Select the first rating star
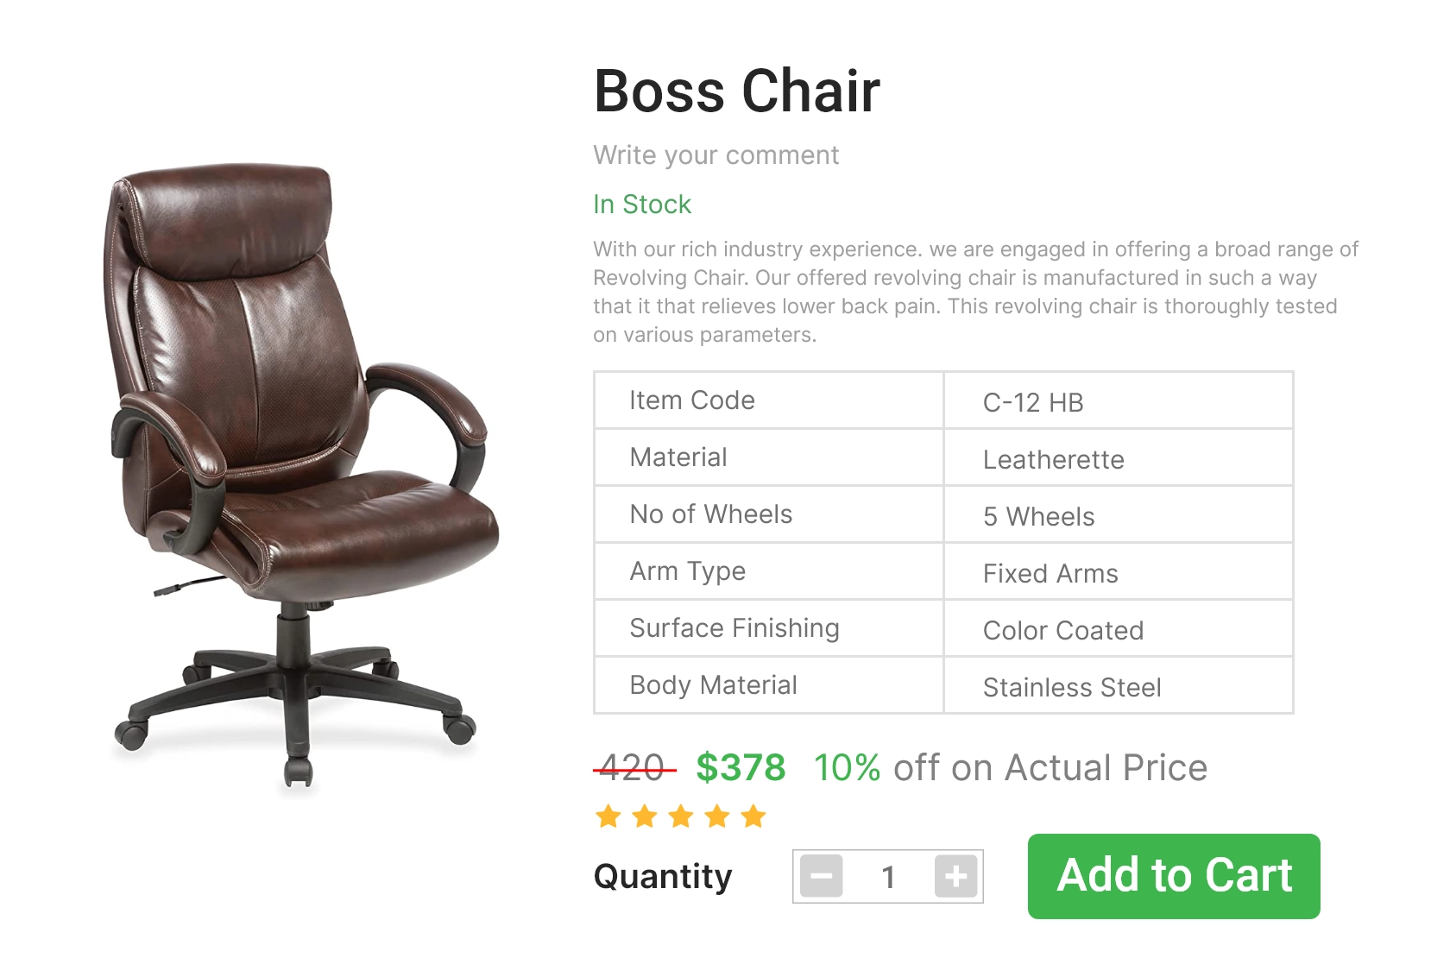The image size is (1450, 958). click(608, 816)
